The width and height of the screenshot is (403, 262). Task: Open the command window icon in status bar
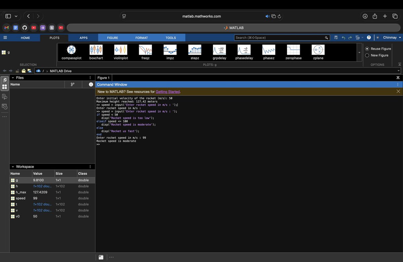coord(101,257)
